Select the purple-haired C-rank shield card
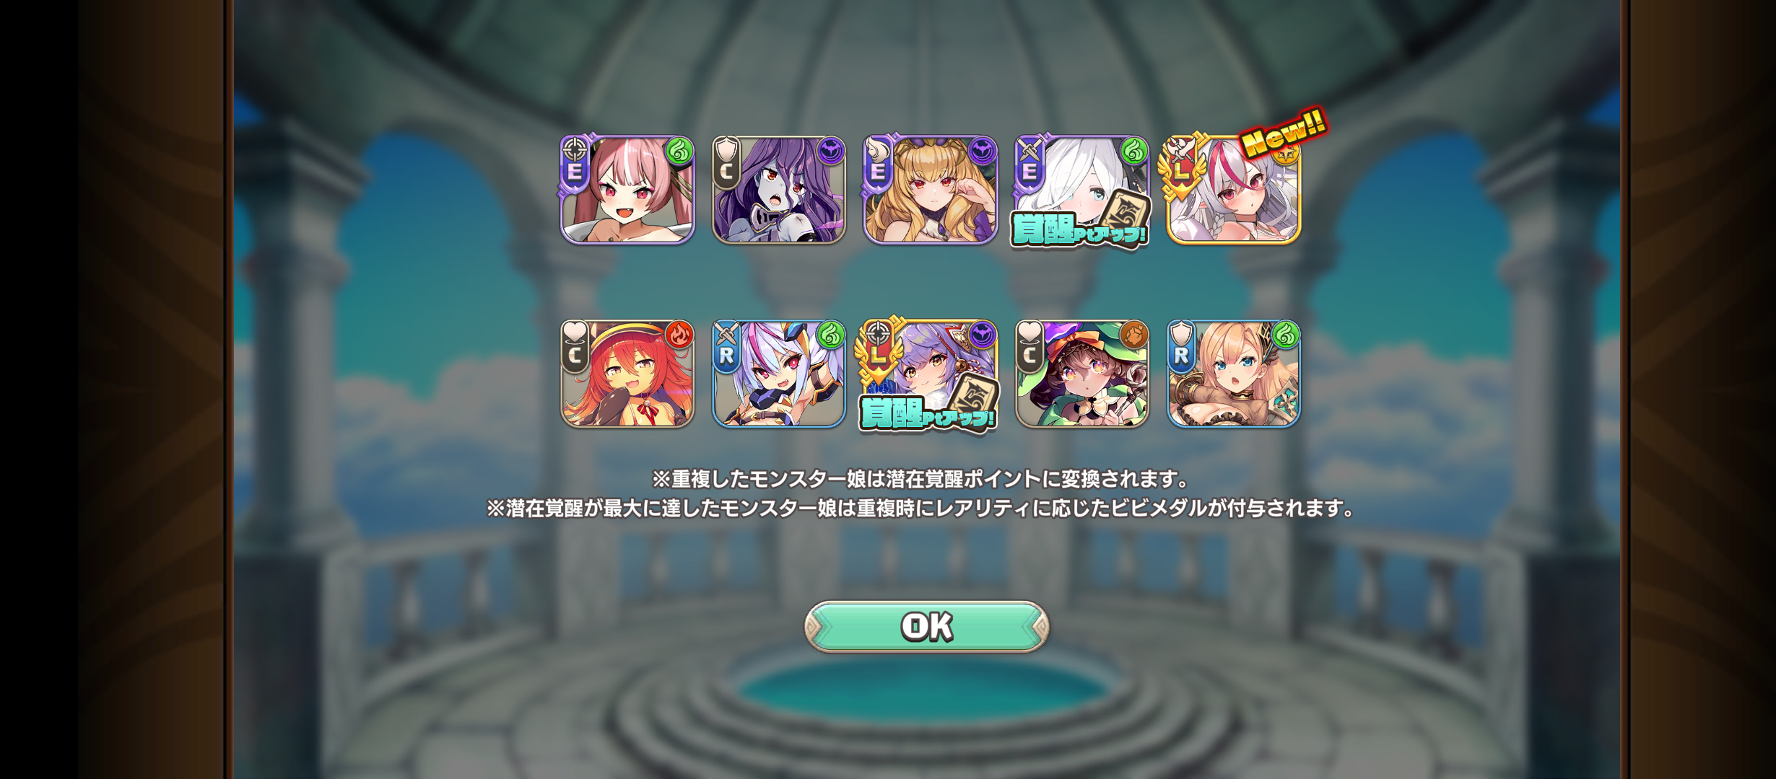Image resolution: width=1776 pixels, height=779 pixels. [778, 189]
